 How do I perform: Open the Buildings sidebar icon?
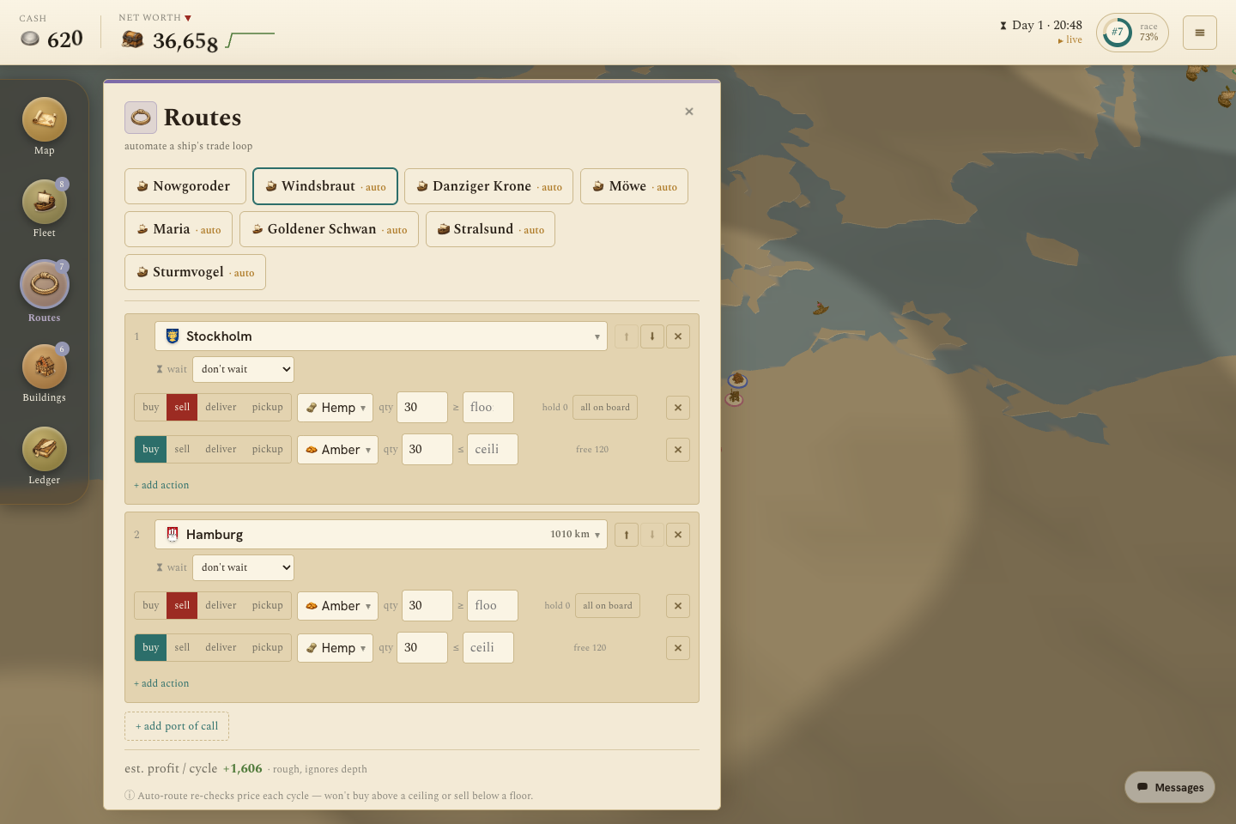[x=45, y=367]
